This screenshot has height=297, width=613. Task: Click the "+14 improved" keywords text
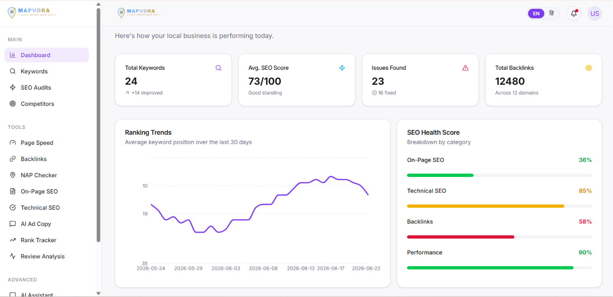click(147, 93)
